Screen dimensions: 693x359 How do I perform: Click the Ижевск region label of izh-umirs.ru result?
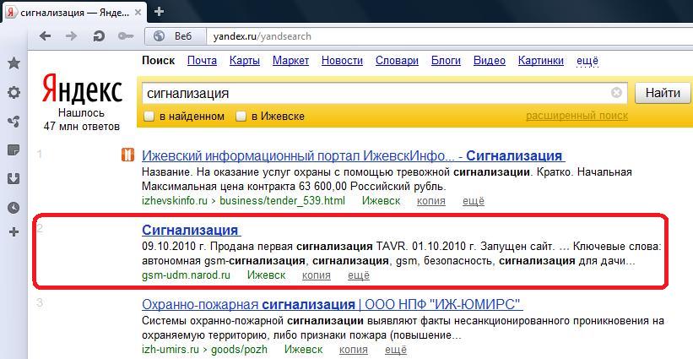coord(303,349)
